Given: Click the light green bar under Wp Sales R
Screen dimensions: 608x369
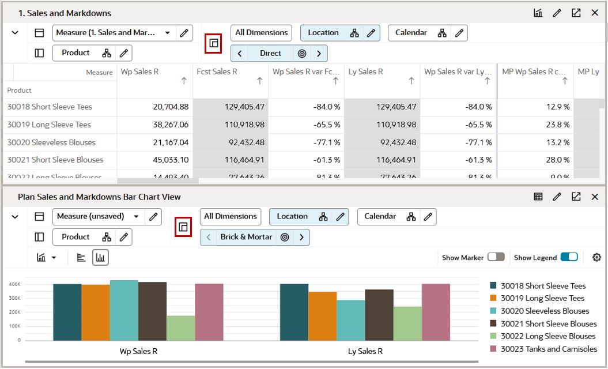Looking at the screenshot, I should 181,328.
